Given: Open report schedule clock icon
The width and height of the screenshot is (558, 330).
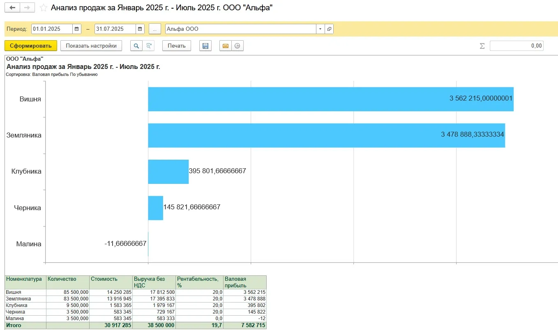Looking at the screenshot, I should [237, 46].
